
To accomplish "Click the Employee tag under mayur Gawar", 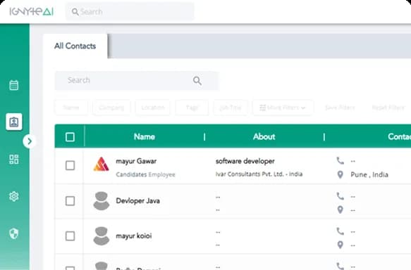I will point(161,174).
